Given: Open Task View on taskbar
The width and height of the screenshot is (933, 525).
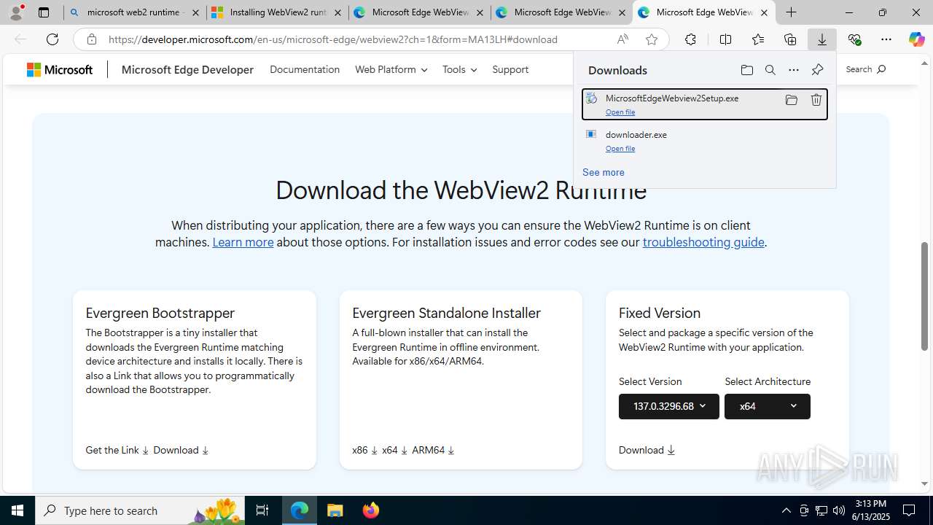Looking at the screenshot, I should click(262, 510).
